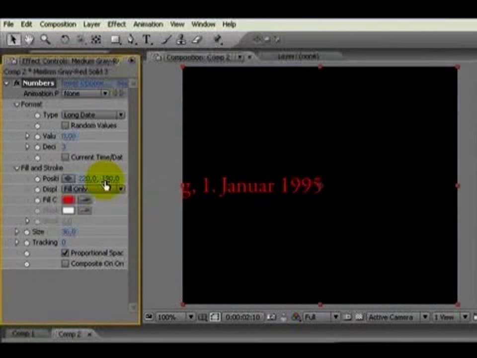Click the Stroke Color eyedropper
The height and width of the screenshot is (358, 477).
[84, 211]
